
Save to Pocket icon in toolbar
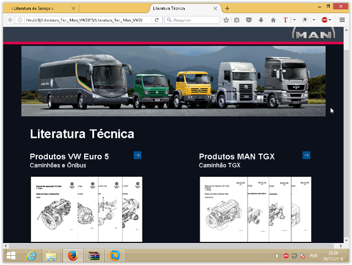pos(249,20)
